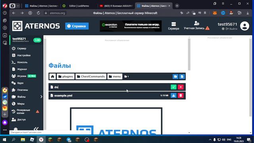
Task: Open Доступ in sidebar
Action: click(x=21, y=120)
